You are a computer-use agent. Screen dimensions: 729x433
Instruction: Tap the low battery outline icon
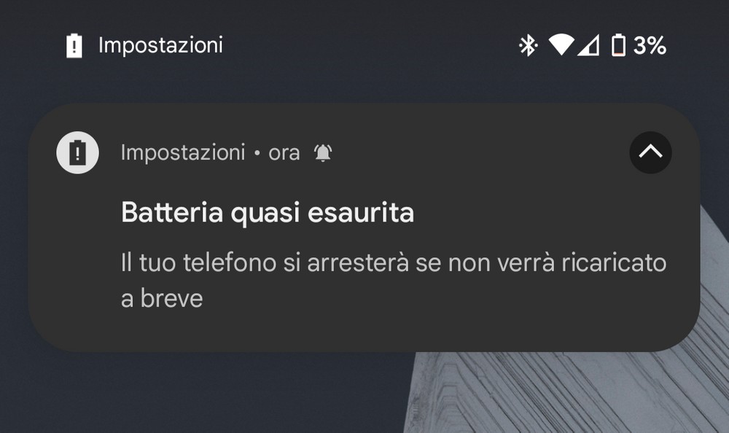tap(618, 46)
